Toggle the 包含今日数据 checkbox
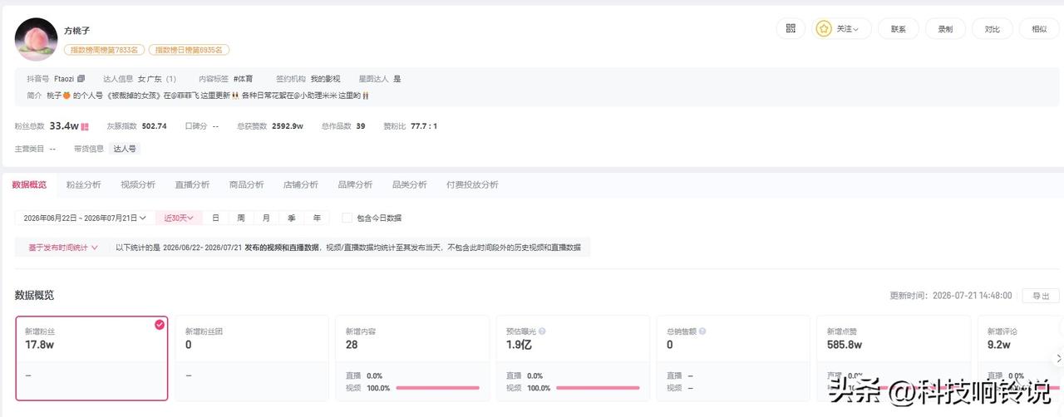Screen dimensions: 1064x417 [347, 218]
